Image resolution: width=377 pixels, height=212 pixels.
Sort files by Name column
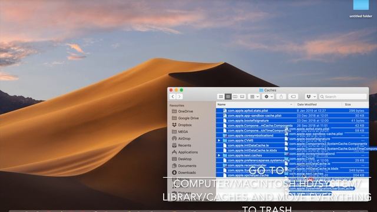255,105
